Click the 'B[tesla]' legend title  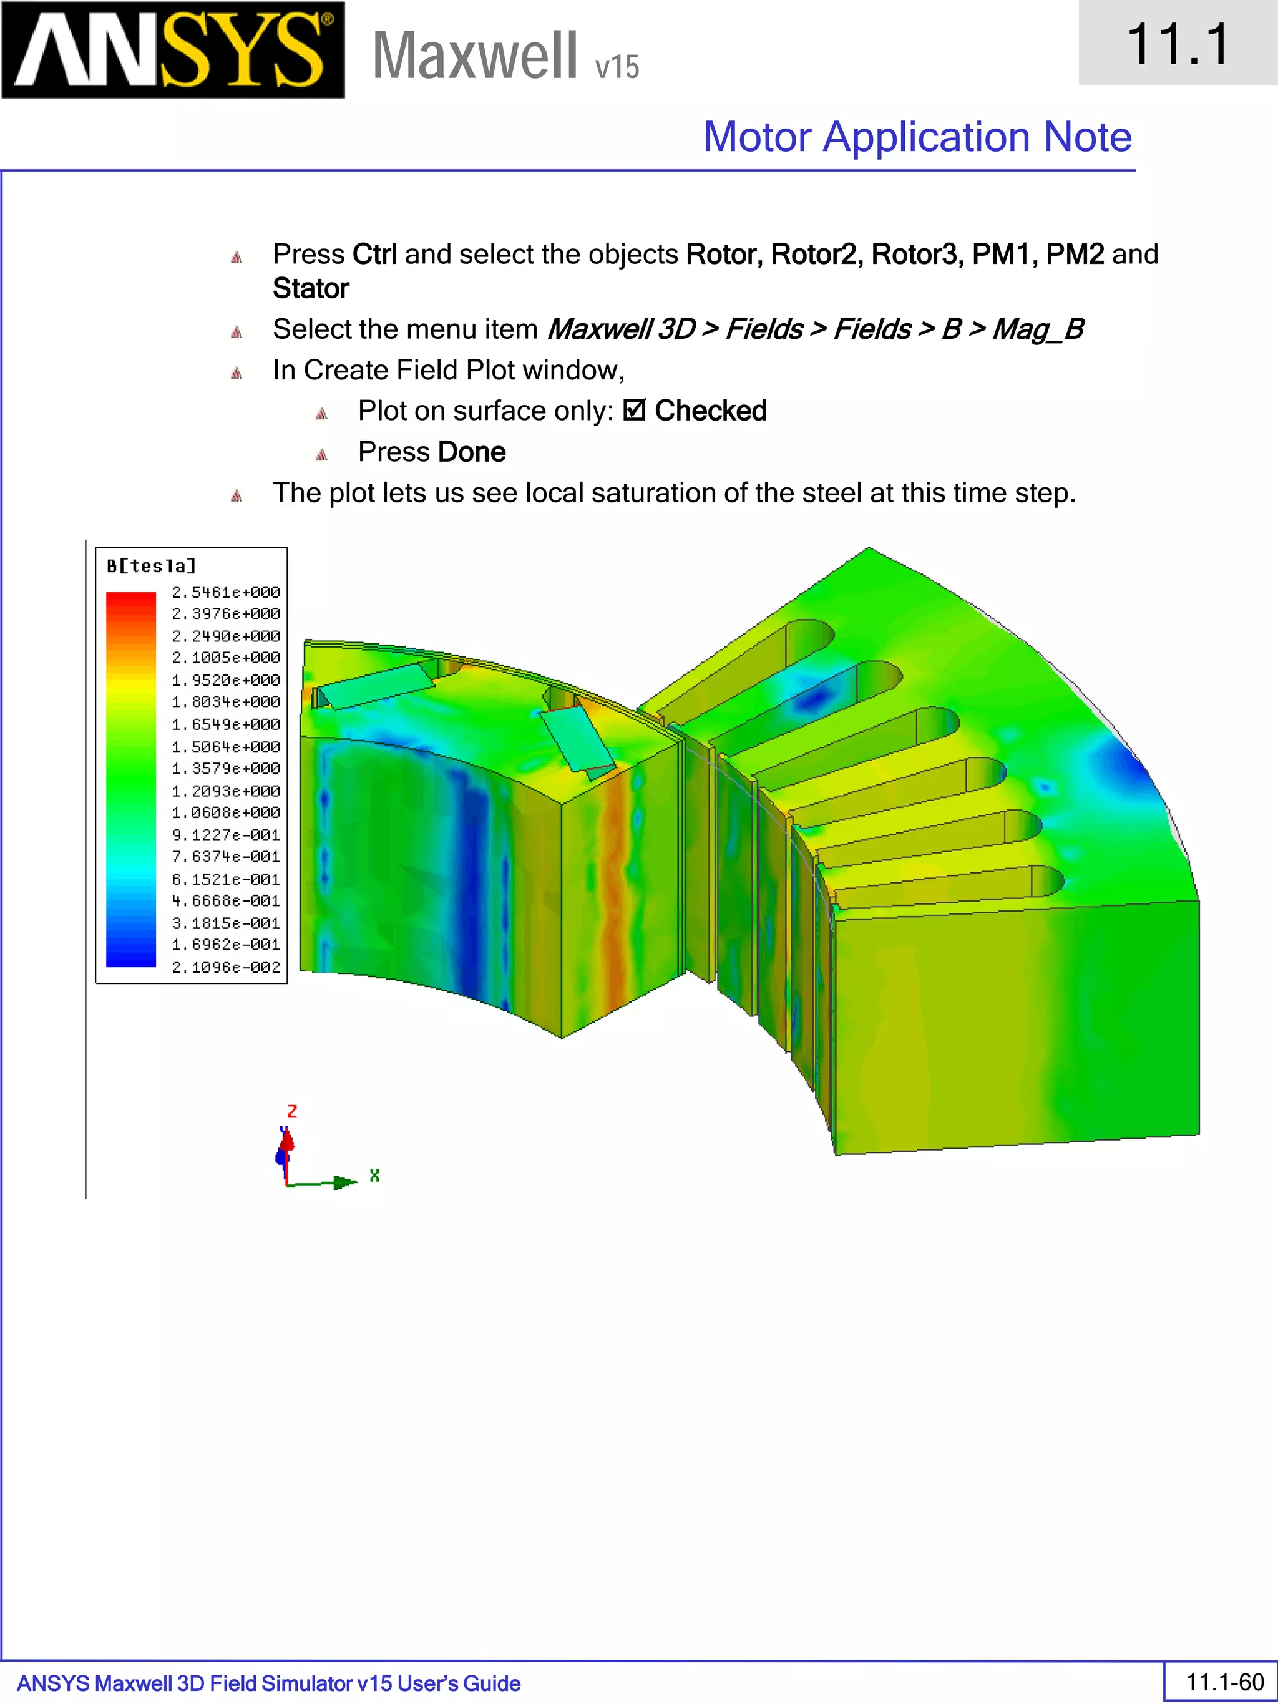click(x=152, y=566)
